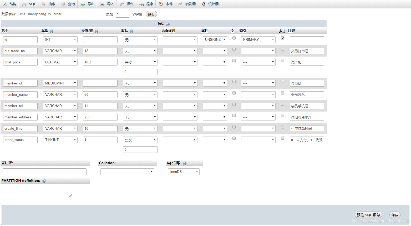Open index dropdown for member_tel row

point(258,106)
